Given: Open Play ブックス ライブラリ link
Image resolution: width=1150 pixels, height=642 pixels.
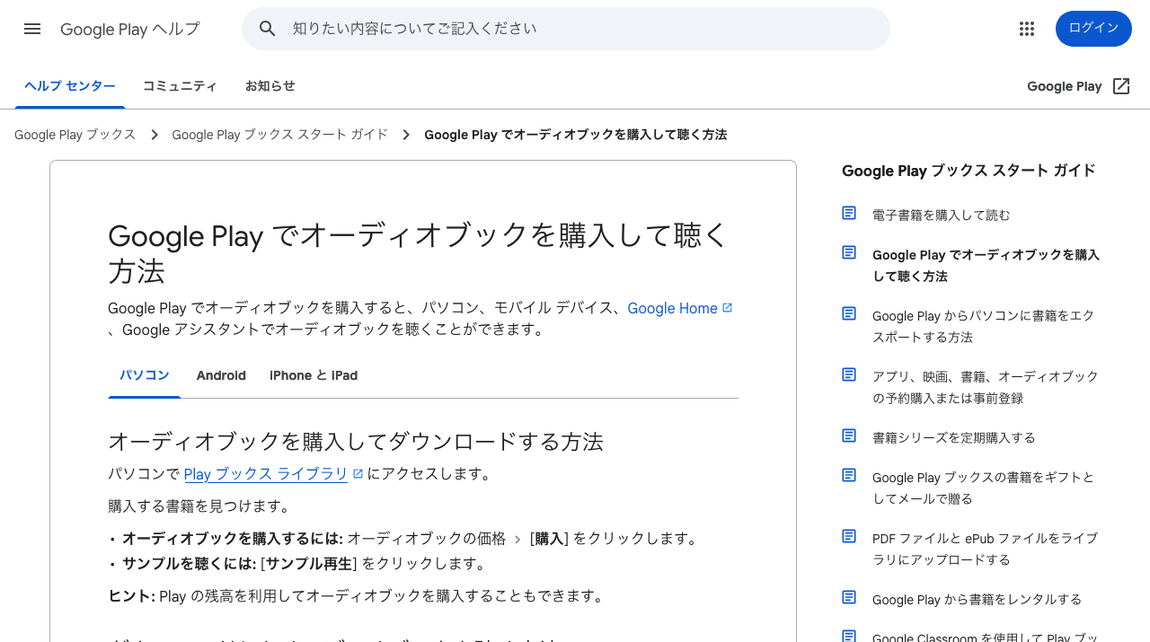Looking at the screenshot, I should (266, 474).
